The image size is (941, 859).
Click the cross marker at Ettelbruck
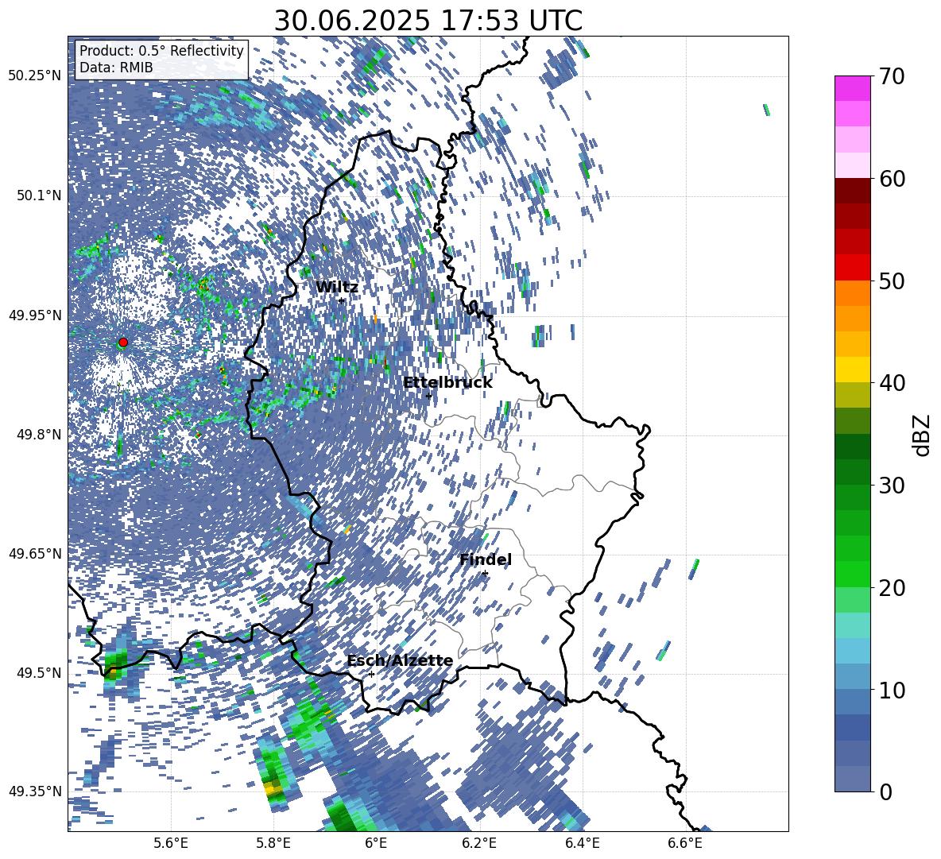(x=428, y=396)
